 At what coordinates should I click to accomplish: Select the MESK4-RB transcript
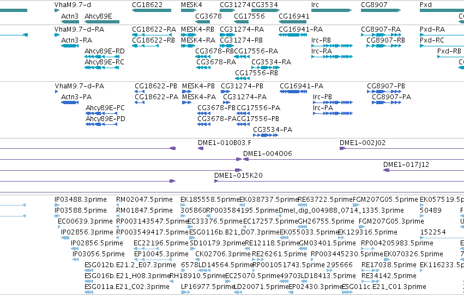click(x=189, y=35)
